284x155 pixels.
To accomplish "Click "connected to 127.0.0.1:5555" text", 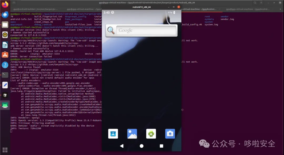I will tap(28, 35).
